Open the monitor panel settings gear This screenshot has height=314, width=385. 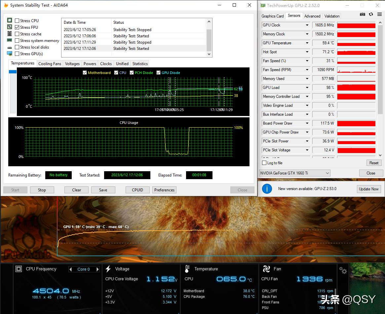pyautogui.click(x=343, y=271)
